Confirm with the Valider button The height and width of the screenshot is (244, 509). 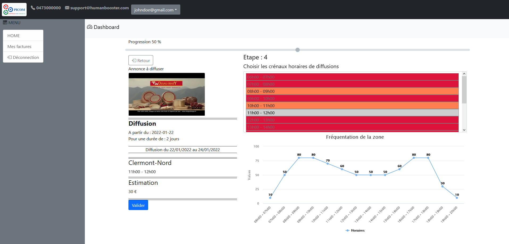tap(138, 205)
